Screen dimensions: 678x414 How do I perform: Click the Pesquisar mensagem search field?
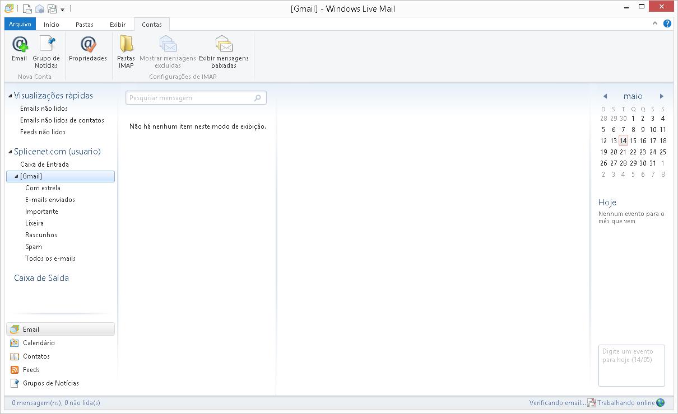click(196, 98)
